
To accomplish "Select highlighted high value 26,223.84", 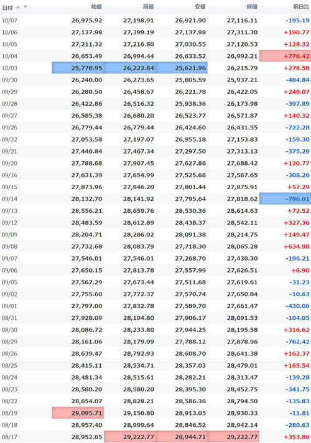I will coord(130,68).
